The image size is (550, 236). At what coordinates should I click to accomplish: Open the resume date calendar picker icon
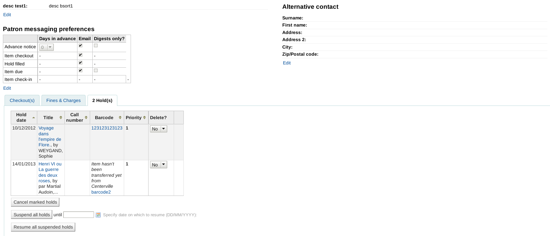coord(98,215)
